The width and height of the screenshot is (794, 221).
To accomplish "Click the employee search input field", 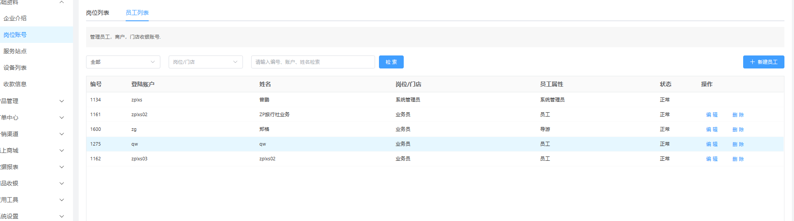I will (312, 62).
